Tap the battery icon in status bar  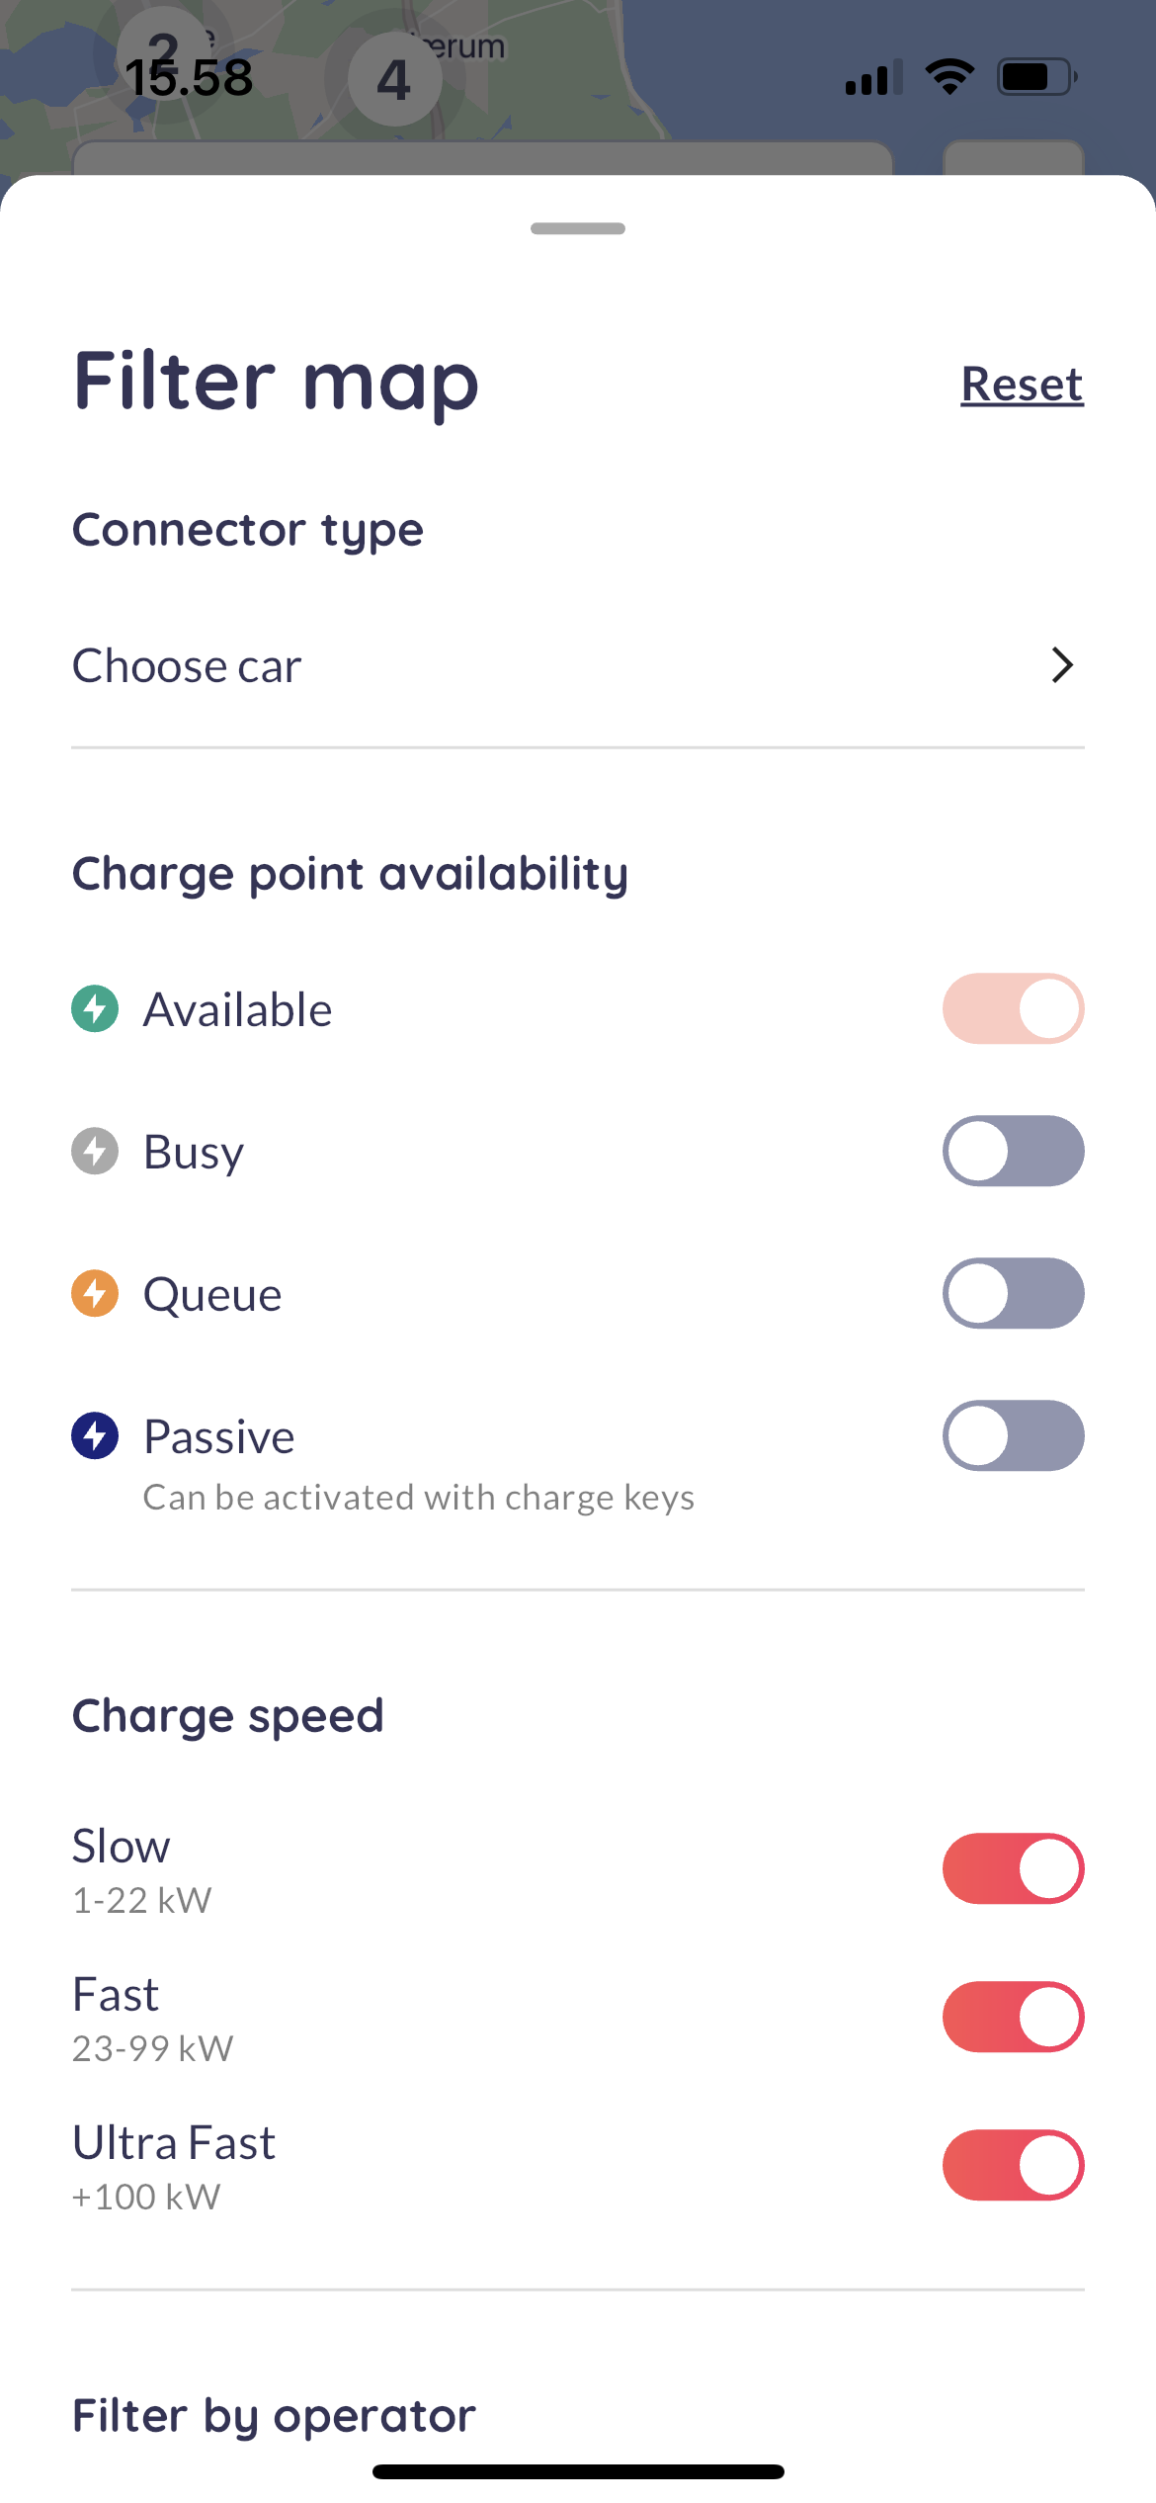1036,77
